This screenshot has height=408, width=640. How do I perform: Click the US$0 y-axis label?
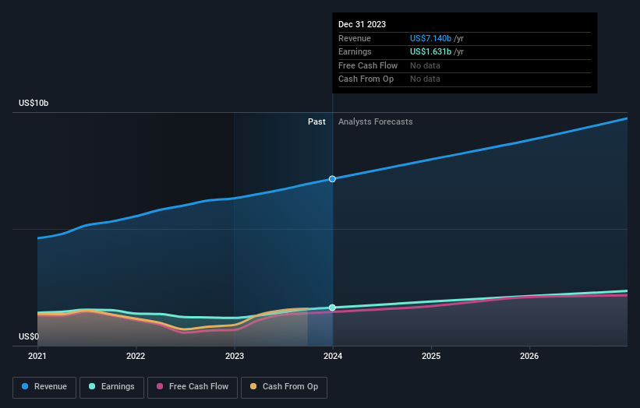pos(29,336)
